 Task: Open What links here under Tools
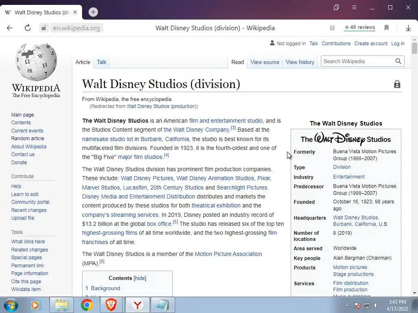click(28, 241)
